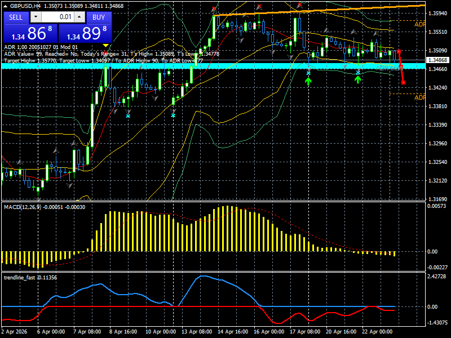The image size is (451, 338).
Task: Click the 22 Apr 00:00 time axis label
Action: click(377, 331)
